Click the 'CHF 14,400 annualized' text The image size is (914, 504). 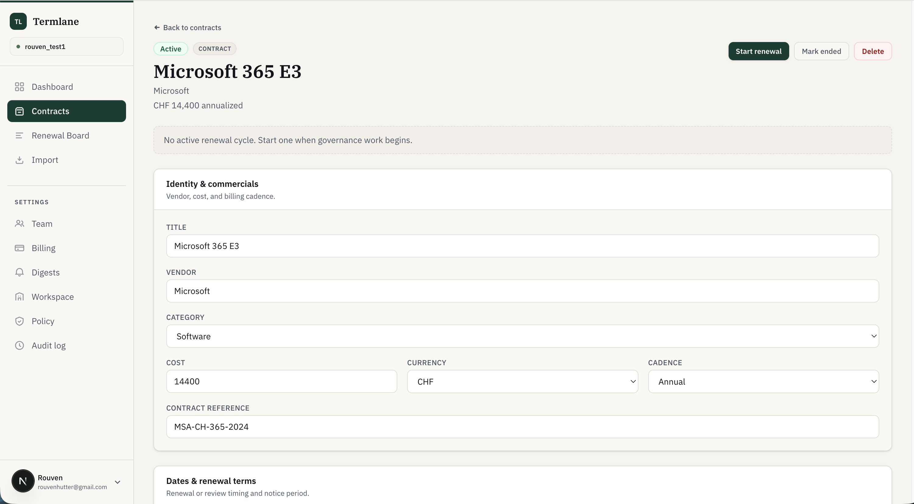[x=198, y=106]
